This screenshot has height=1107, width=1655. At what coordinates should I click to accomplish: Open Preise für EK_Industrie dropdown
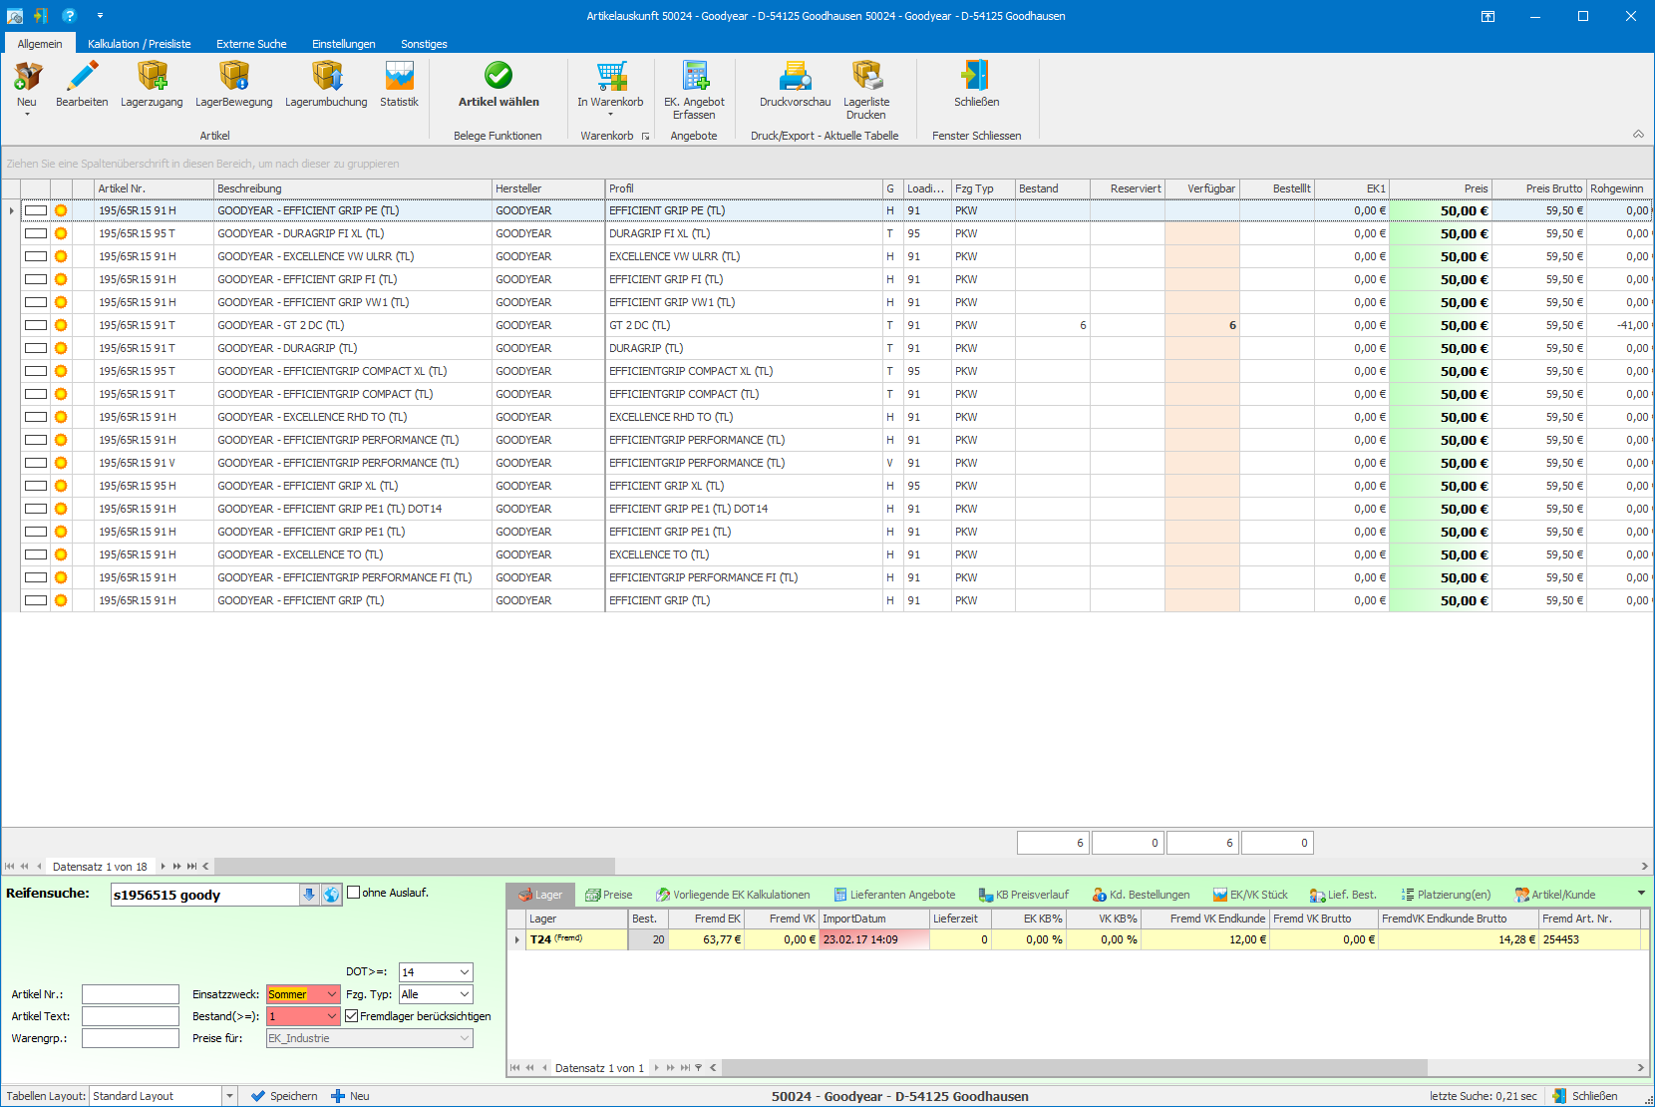pos(465,1038)
